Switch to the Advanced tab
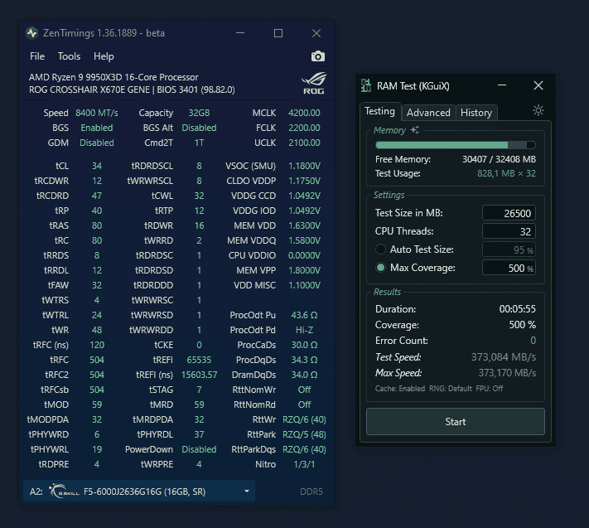The width and height of the screenshot is (589, 528). coord(428,113)
